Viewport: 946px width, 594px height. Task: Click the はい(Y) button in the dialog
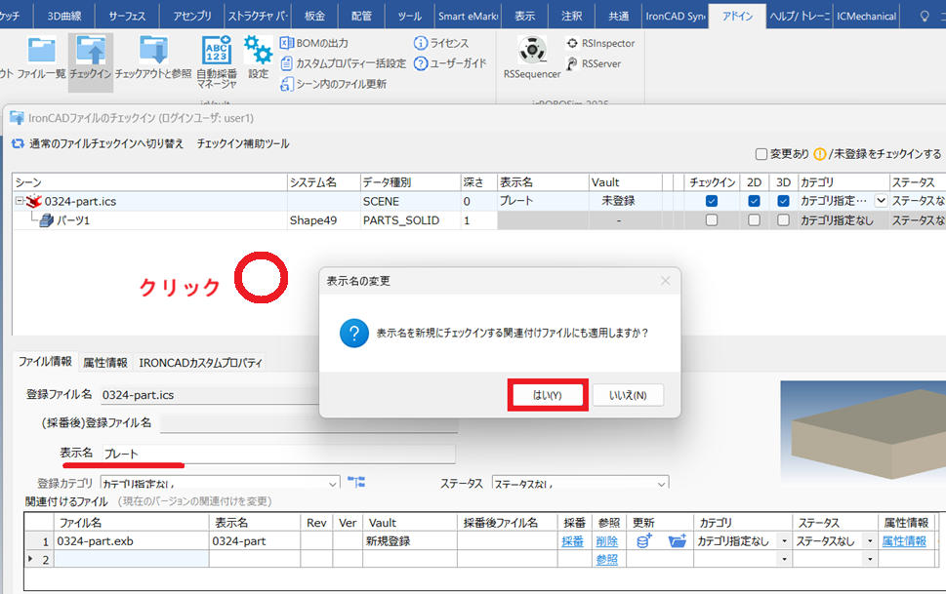(547, 395)
